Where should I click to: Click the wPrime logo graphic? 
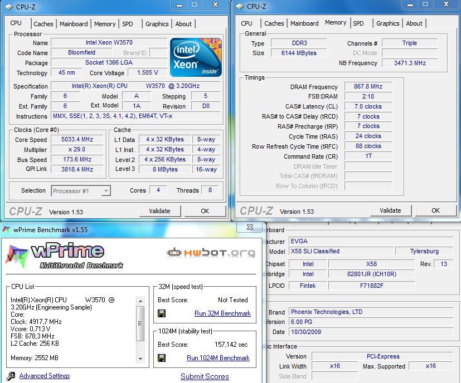point(65,255)
